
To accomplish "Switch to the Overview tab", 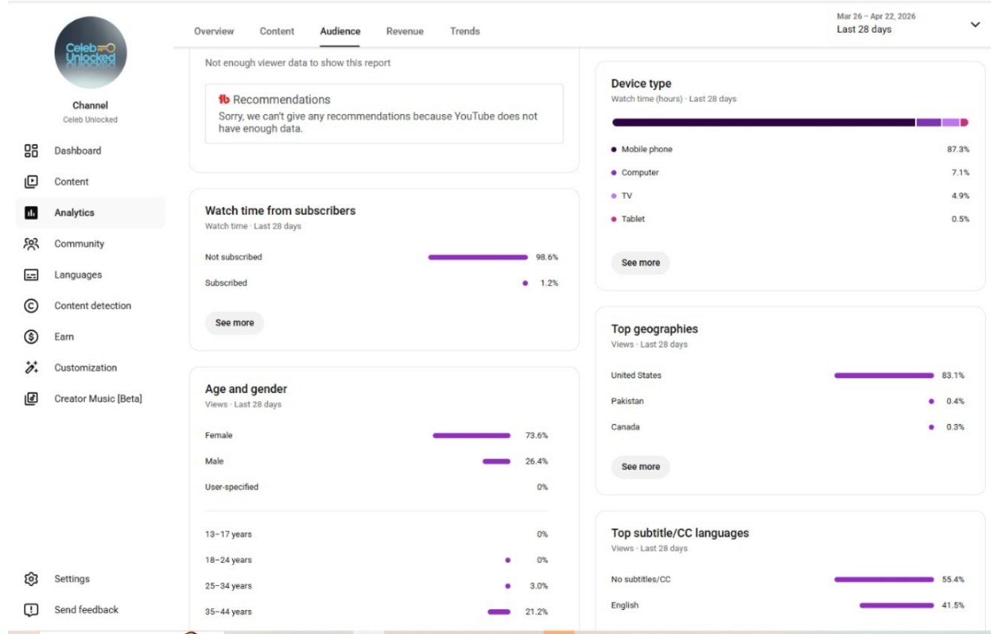I will [213, 32].
